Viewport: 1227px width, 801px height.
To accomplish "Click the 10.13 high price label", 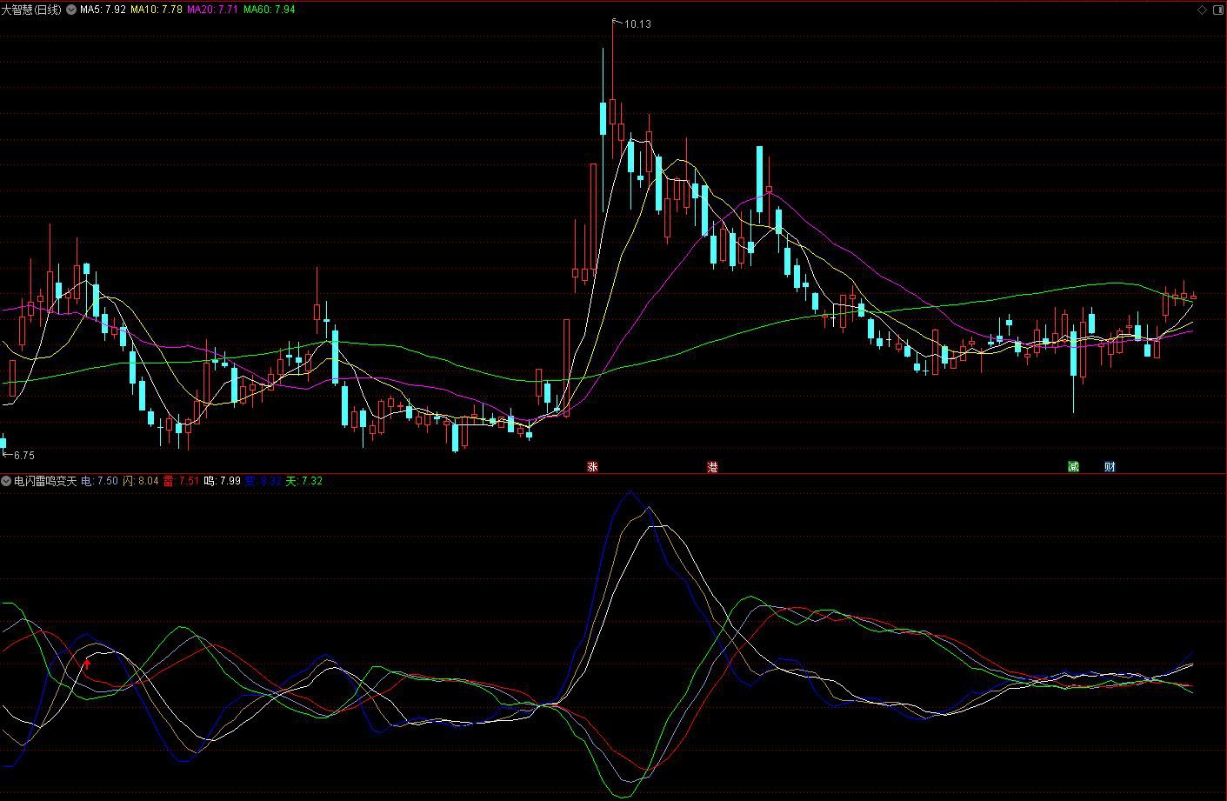I will coord(637,24).
